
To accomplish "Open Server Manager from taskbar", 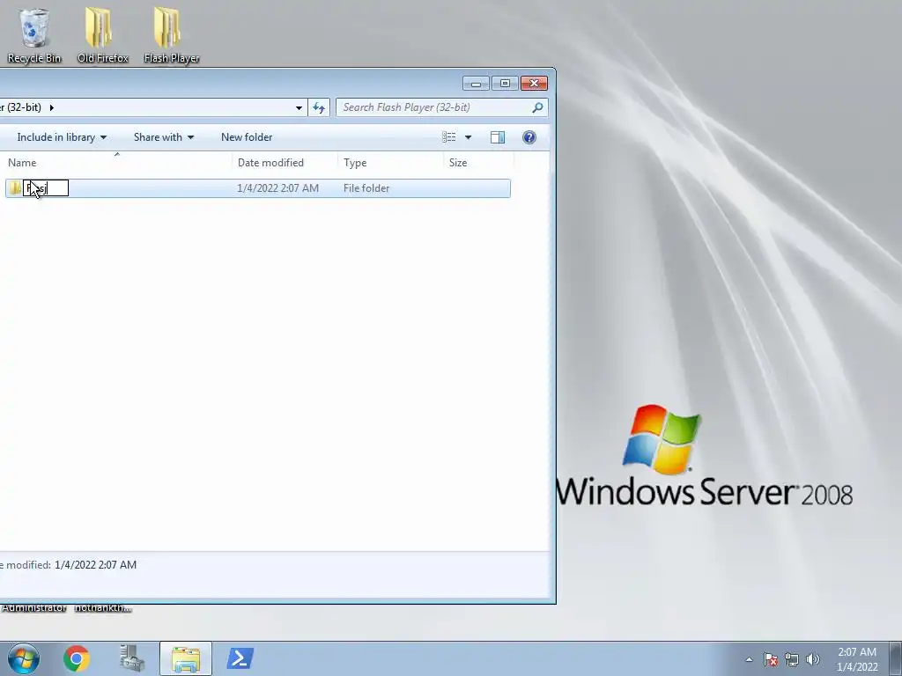I will pos(132,658).
